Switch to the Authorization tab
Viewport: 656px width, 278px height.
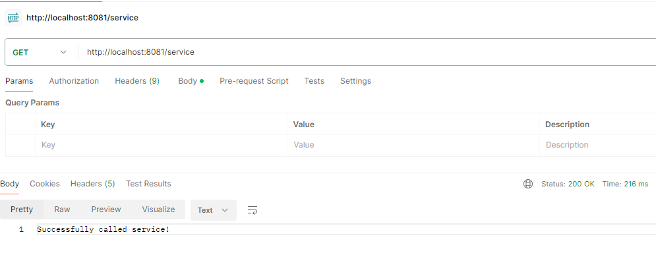74,81
